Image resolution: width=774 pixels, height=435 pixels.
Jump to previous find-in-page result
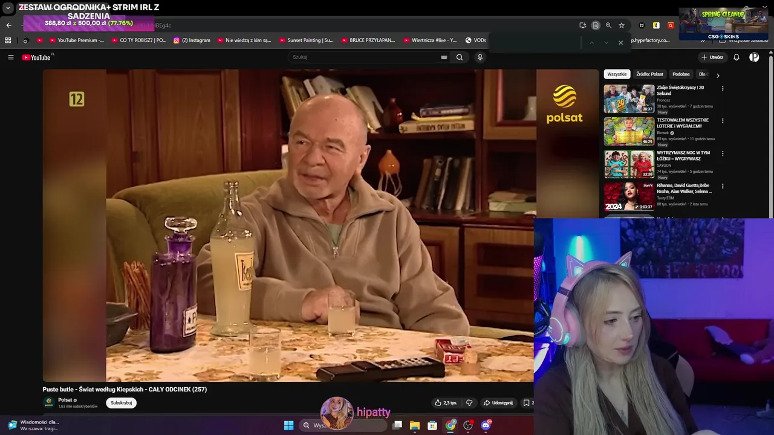click(591, 42)
